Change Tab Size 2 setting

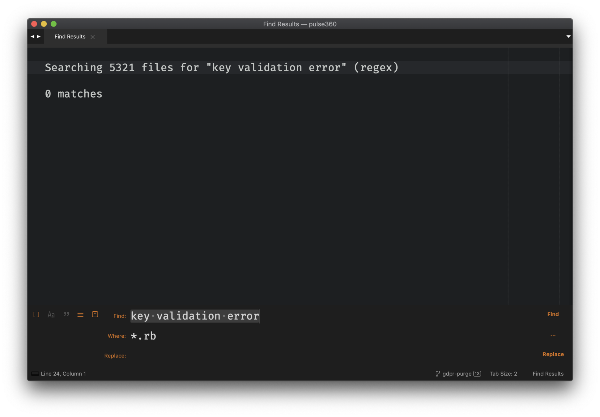click(503, 374)
